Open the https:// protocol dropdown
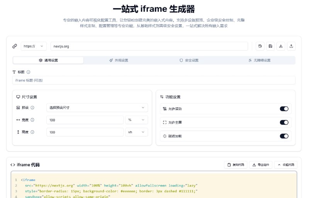309x198 pixels. tap(34, 46)
